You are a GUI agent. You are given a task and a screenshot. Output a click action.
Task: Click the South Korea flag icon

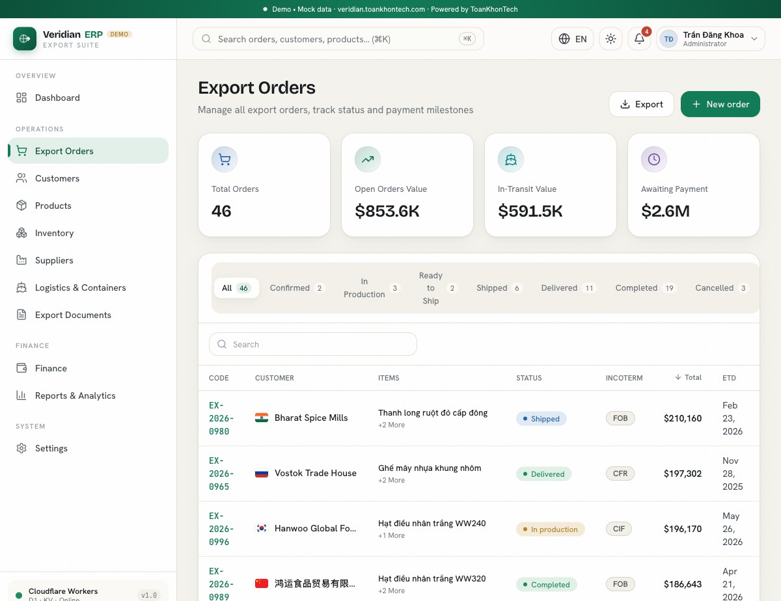262,528
